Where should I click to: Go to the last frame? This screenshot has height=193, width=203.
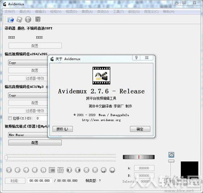point(95,170)
